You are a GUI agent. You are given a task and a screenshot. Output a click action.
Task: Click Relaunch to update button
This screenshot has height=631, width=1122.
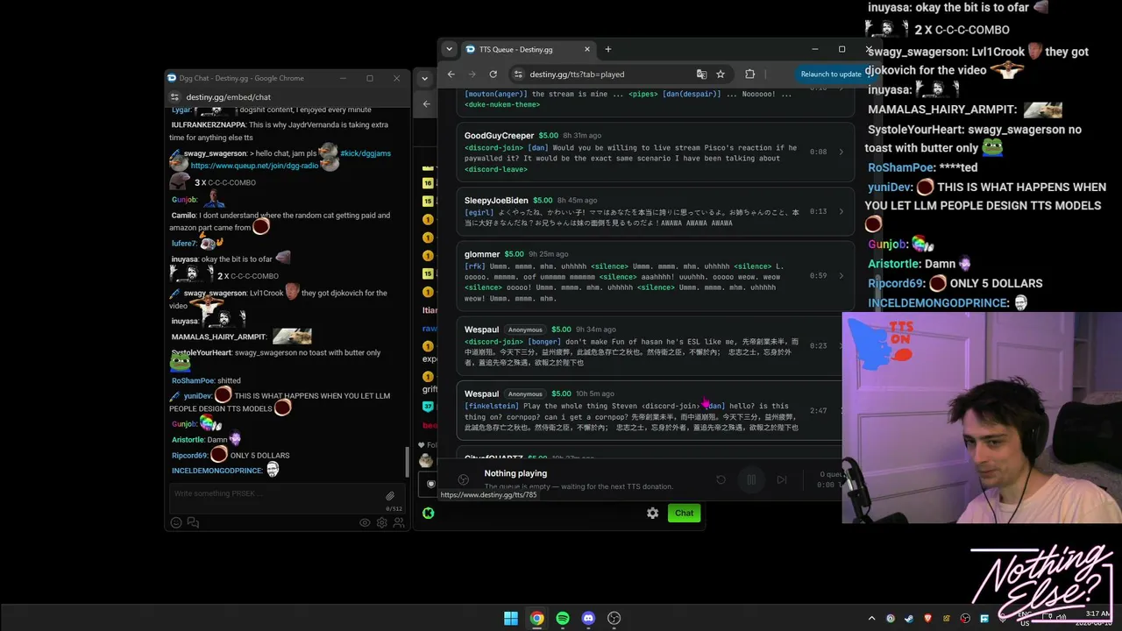(x=831, y=74)
